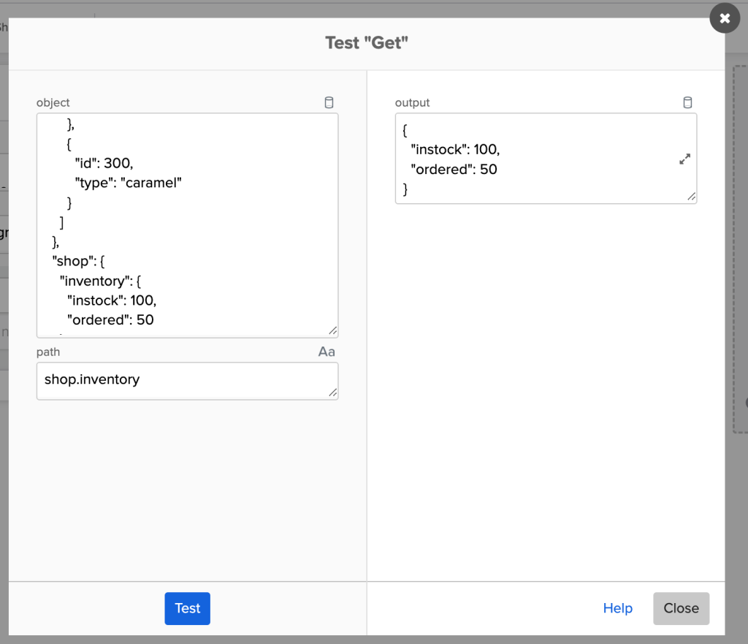This screenshot has width=748, height=644.
Task: Run the test with the blue Test button
Action: tap(187, 608)
